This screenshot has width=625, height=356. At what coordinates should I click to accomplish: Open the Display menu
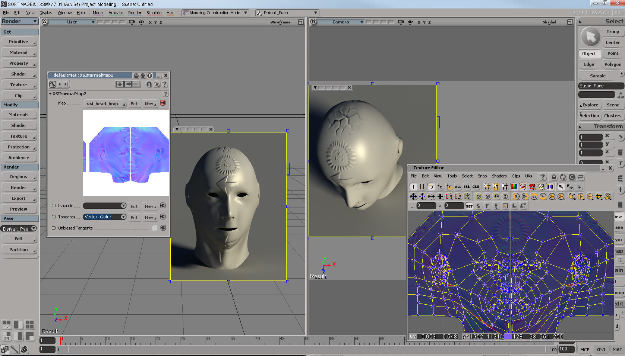(46, 13)
